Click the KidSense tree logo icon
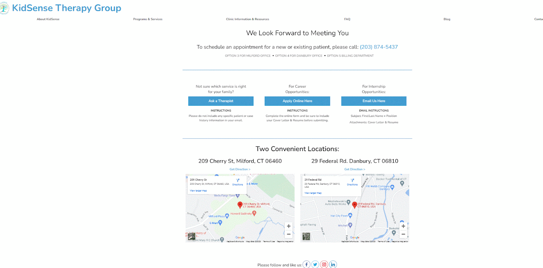This screenshot has width=543, height=268. (4, 8)
